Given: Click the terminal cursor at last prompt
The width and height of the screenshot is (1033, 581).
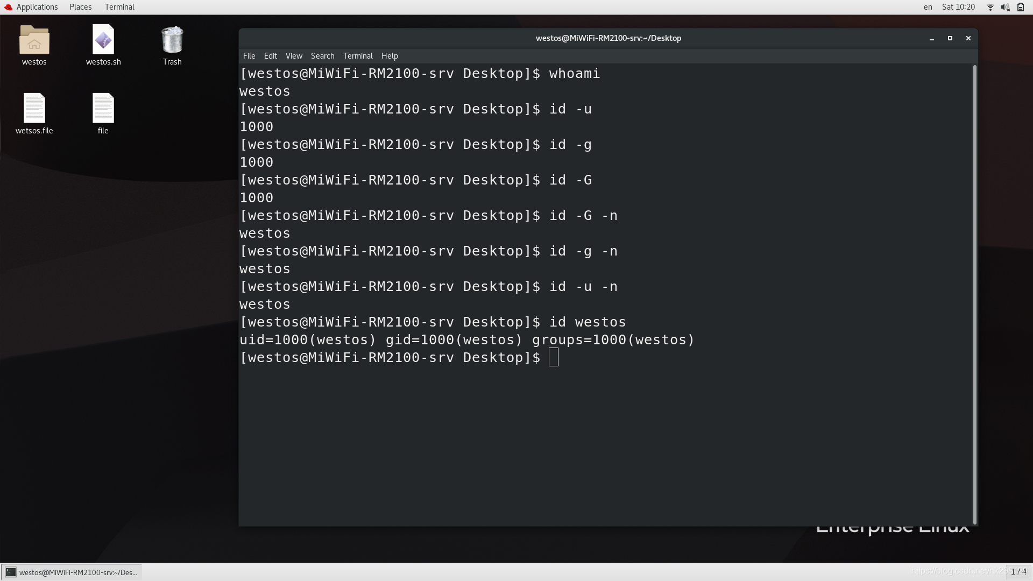Looking at the screenshot, I should [554, 357].
